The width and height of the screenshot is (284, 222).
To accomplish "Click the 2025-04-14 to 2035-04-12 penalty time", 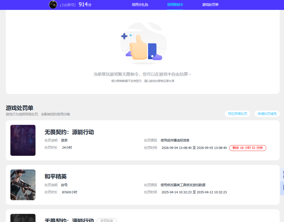I will 194,192.
